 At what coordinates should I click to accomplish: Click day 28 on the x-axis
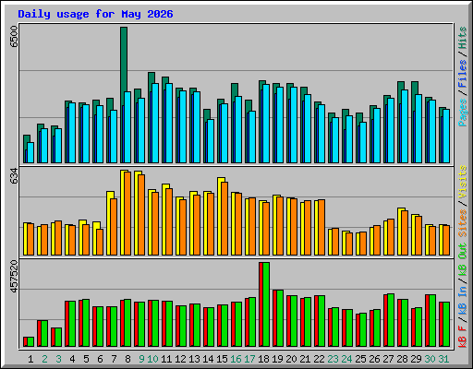click(402, 359)
